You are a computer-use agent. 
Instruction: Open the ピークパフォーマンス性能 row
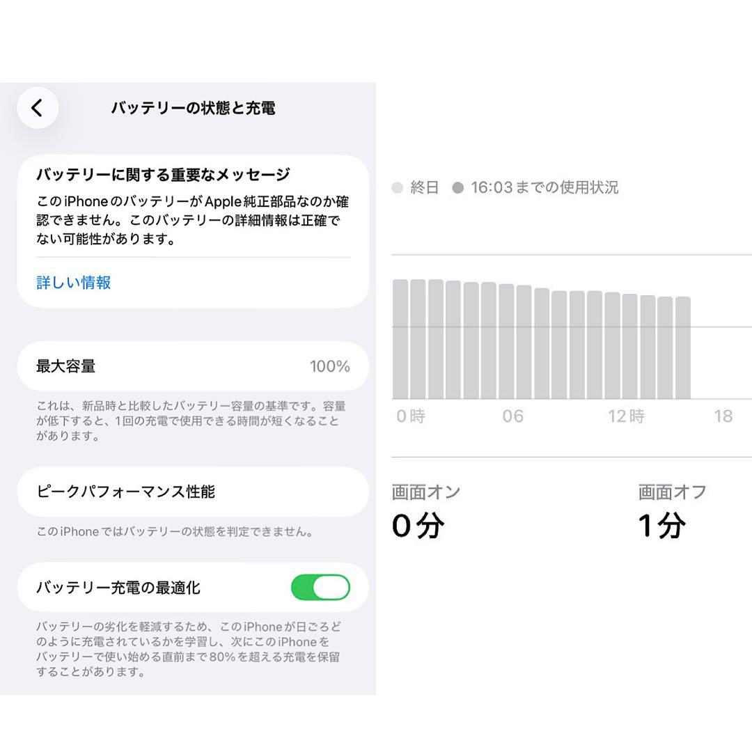click(193, 492)
